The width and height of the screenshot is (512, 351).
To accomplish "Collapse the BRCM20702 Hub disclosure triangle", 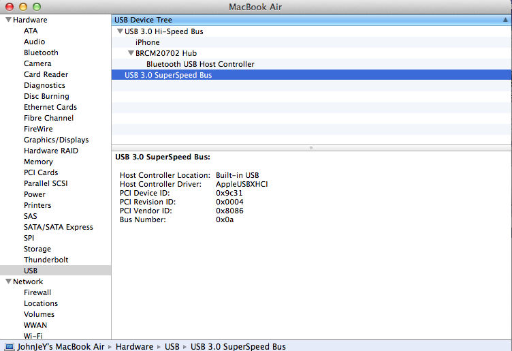I will coord(131,53).
